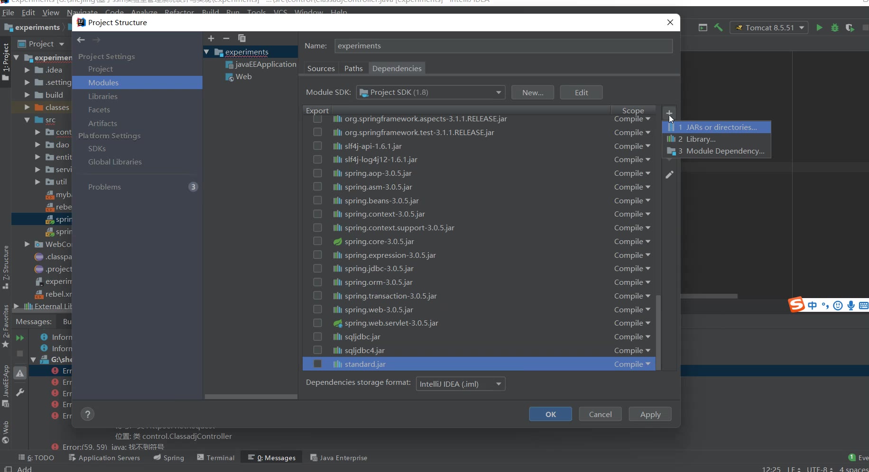Choose JARs or directories... menu item
The height and width of the screenshot is (472, 869).
point(716,127)
